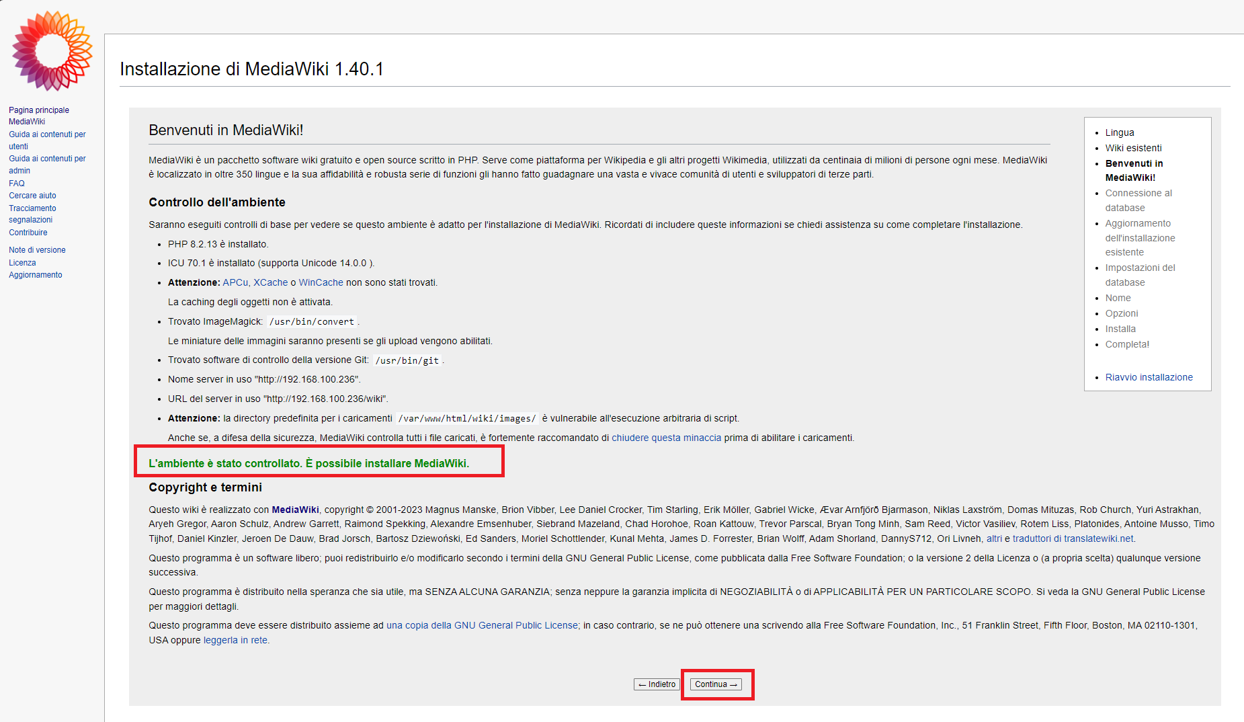Click the Indietro button
The image size is (1244, 722).
coord(657,684)
